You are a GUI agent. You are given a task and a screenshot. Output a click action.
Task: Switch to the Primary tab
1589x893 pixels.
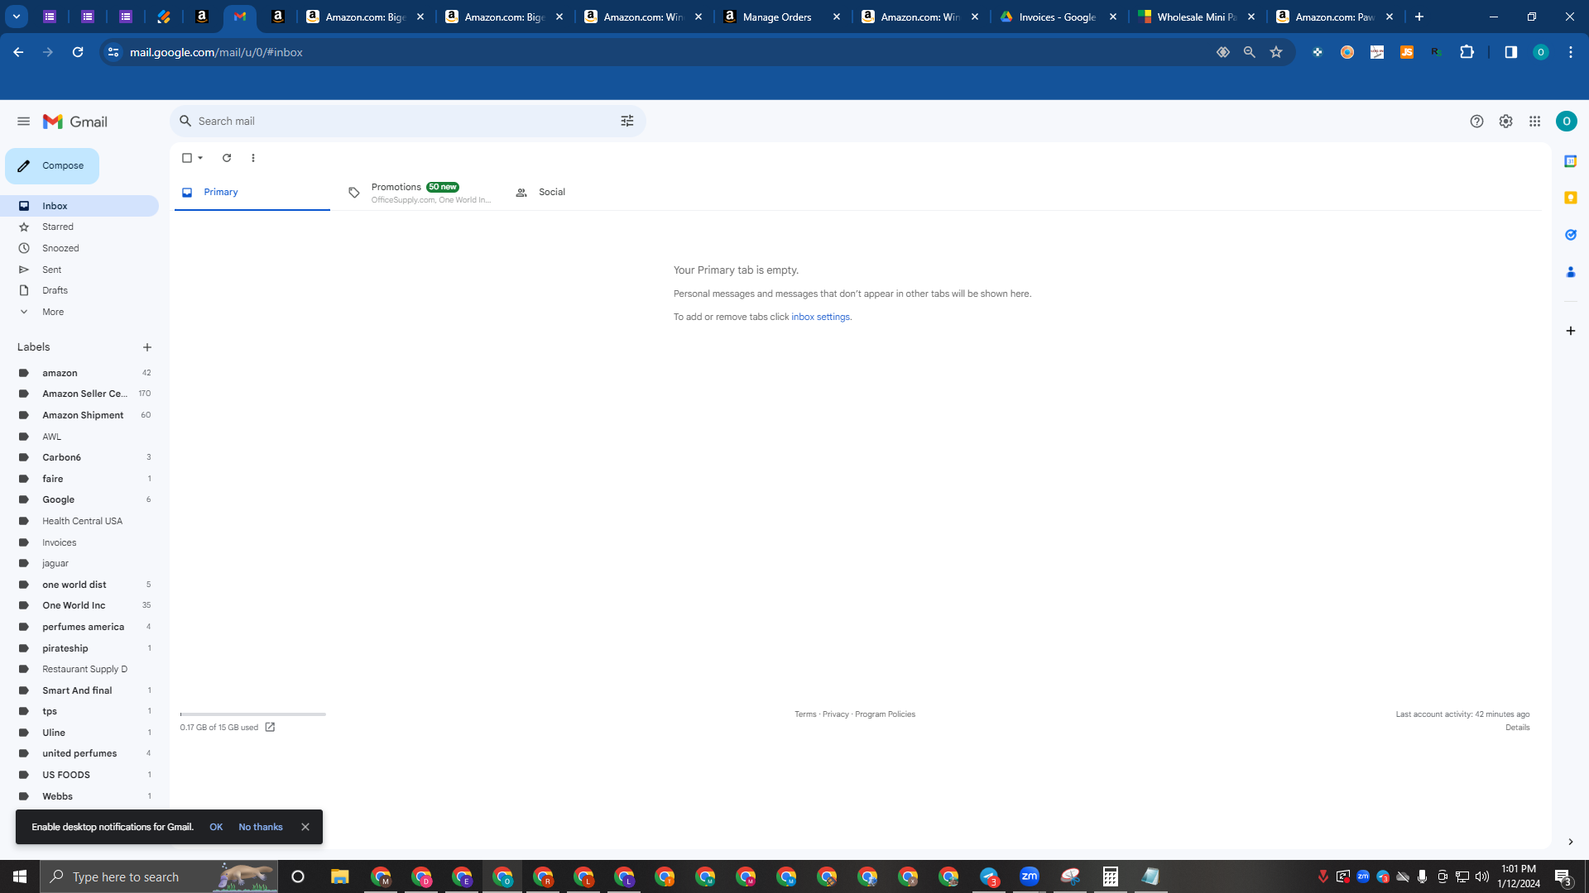252,192
